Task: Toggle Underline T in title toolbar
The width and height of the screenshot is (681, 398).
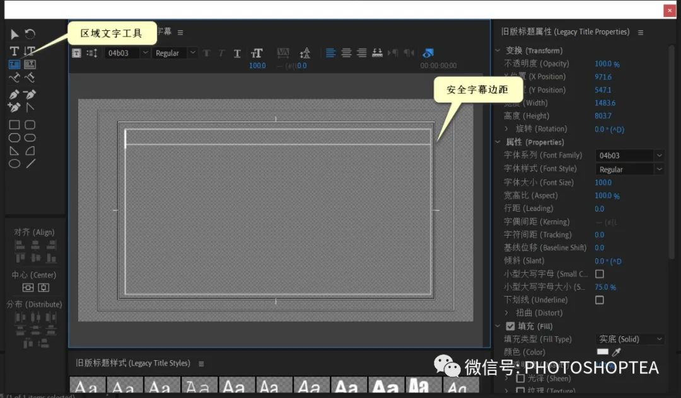Action: click(237, 54)
